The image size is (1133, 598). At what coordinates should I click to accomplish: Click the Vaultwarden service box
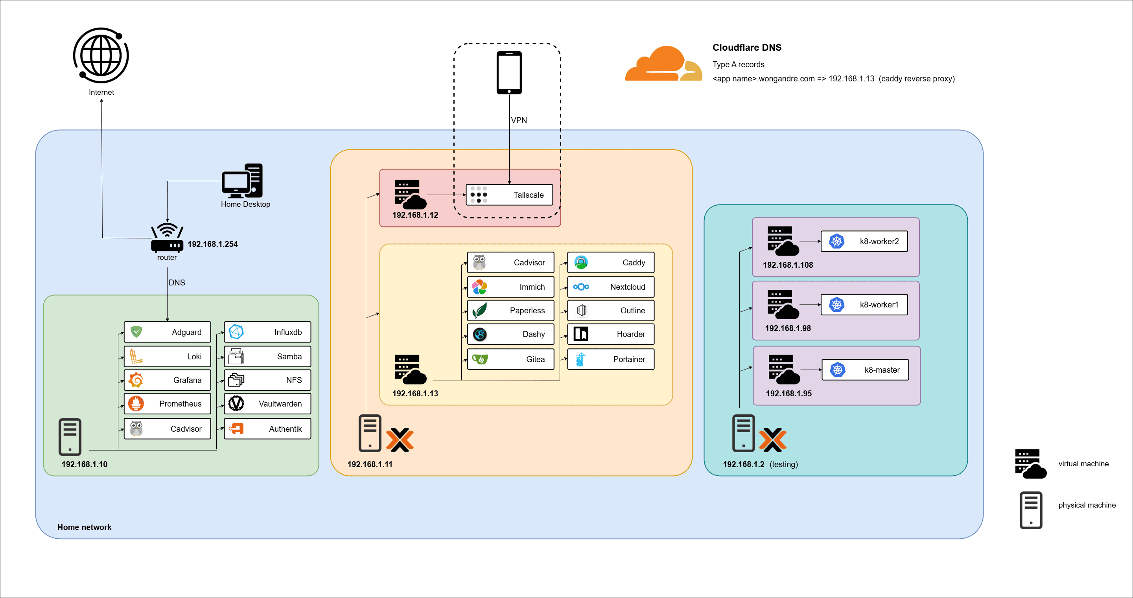[x=267, y=404]
